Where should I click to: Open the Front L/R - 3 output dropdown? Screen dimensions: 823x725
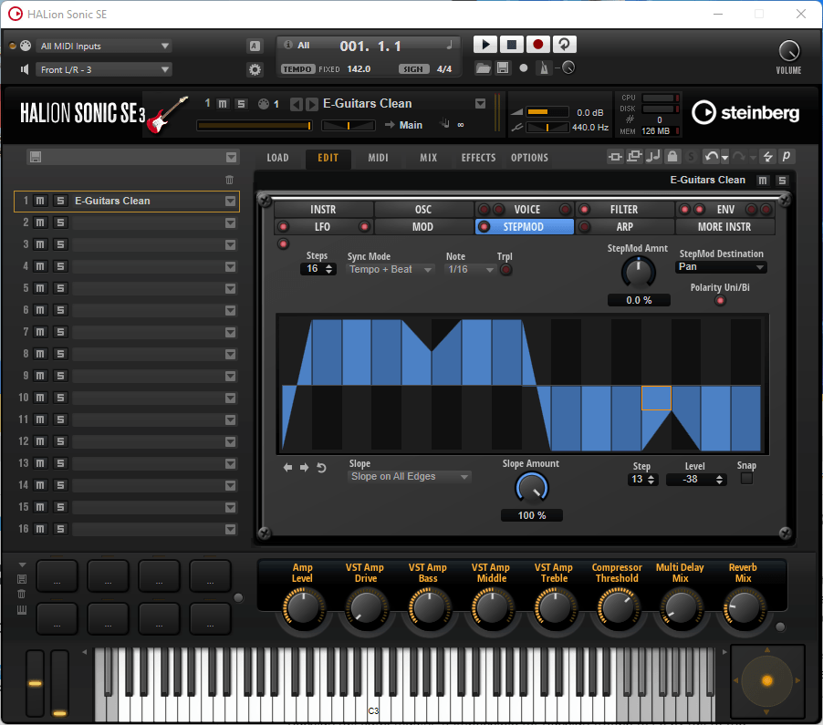104,69
